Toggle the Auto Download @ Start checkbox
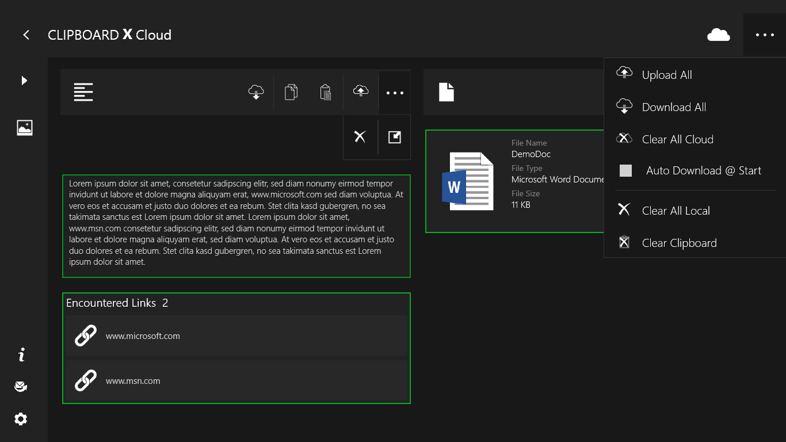786x442 pixels. coord(625,170)
